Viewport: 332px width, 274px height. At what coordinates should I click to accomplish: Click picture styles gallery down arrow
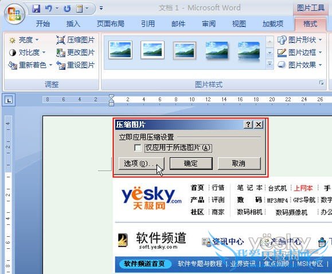coord(269,53)
